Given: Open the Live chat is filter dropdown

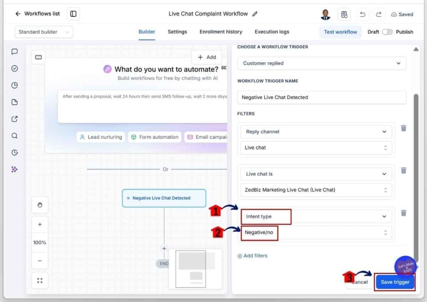Looking at the screenshot, I should point(316,174).
